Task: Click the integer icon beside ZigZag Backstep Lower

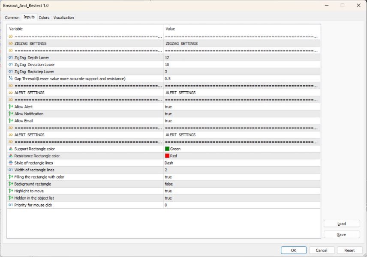Action: pos(11,72)
